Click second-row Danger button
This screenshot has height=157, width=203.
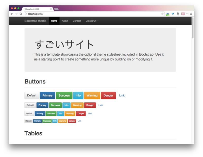90,105
